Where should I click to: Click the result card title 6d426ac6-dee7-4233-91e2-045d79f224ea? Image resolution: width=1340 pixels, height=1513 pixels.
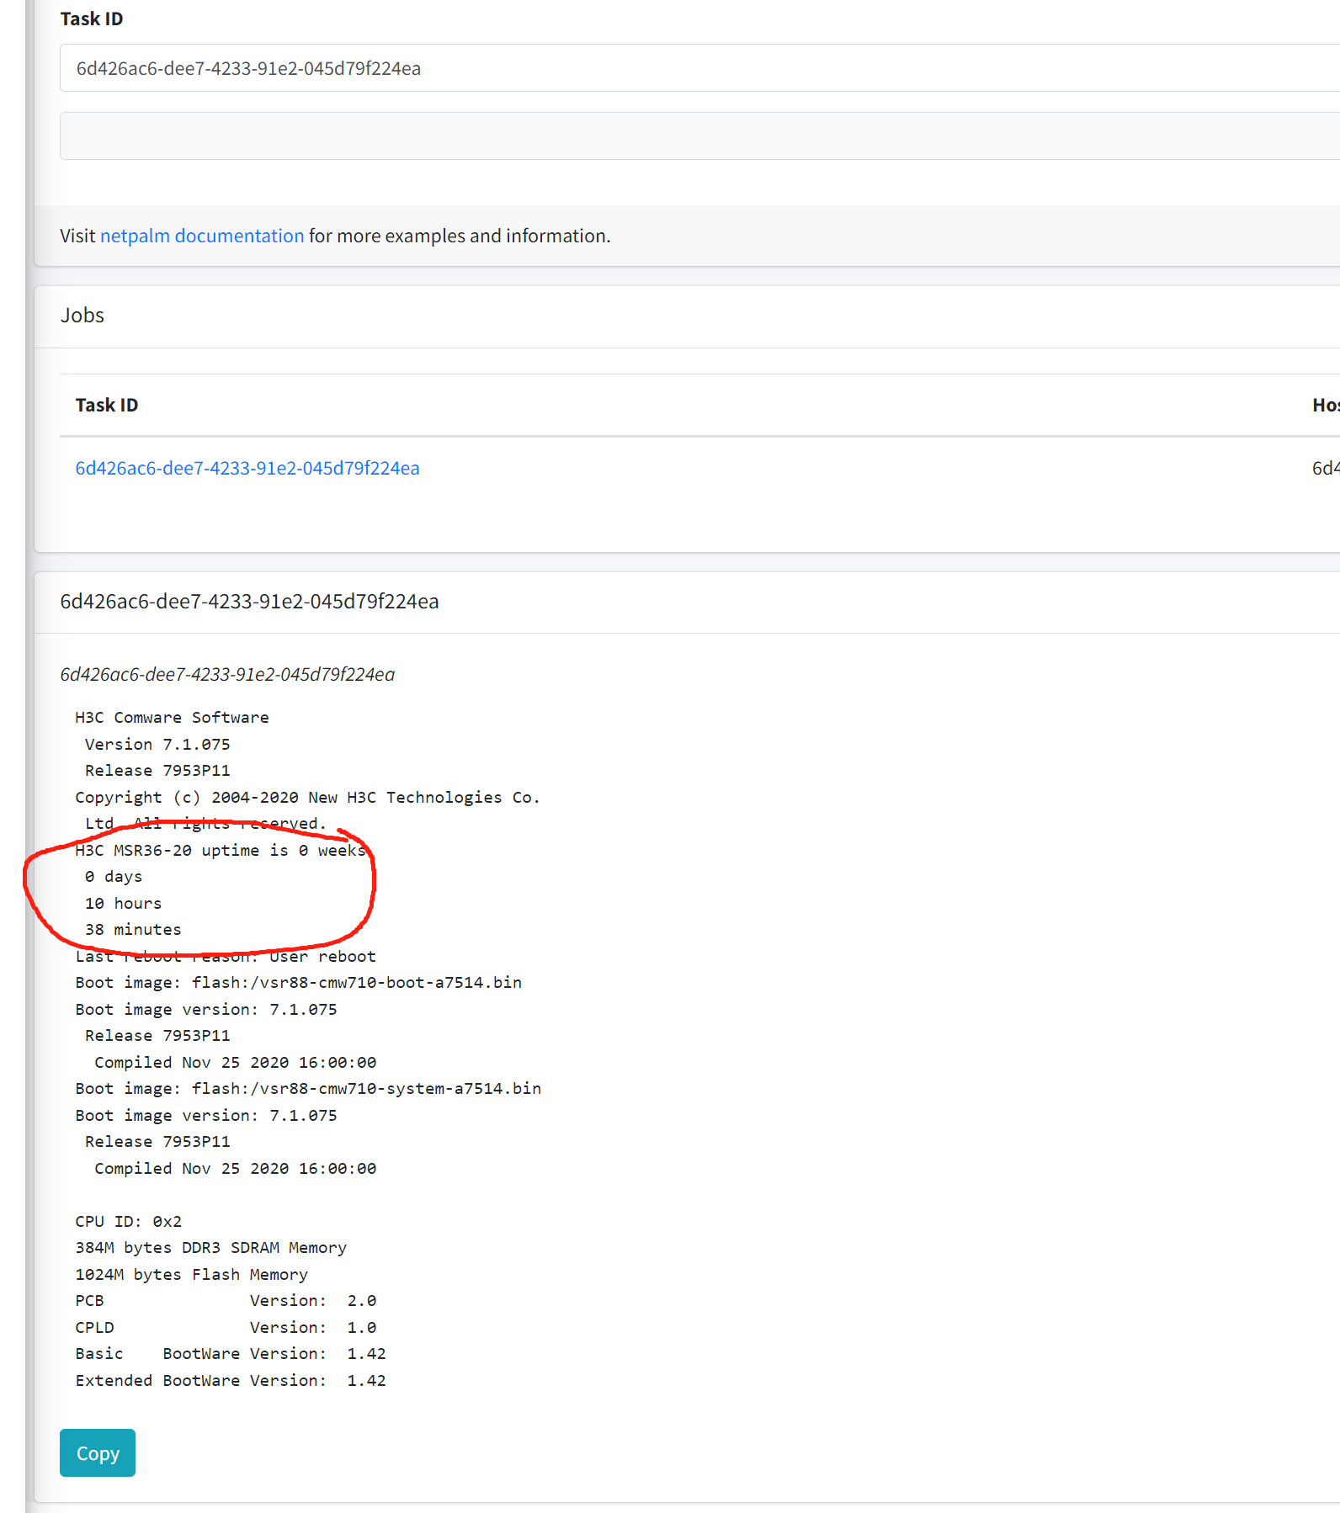(x=249, y=601)
